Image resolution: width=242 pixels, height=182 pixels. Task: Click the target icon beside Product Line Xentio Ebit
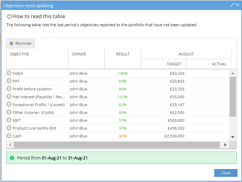click(9, 128)
